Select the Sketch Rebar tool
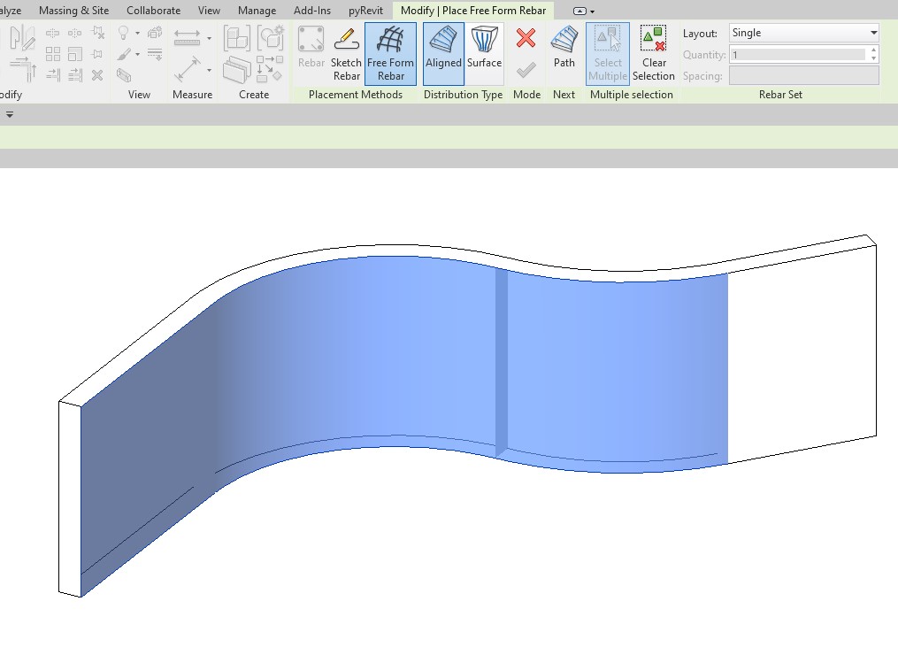Viewport: 898px width, 663px height. click(346, 53)
